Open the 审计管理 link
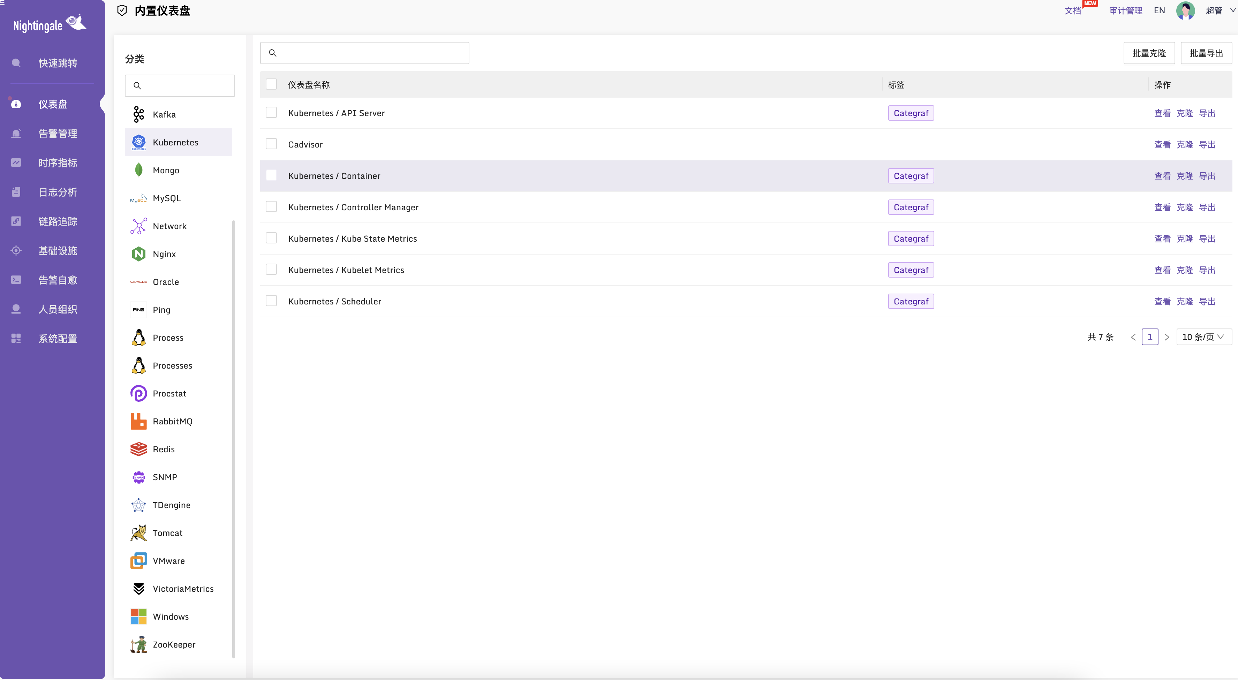The height and width of the screenshot is (680, 1238). point(1126,10)
